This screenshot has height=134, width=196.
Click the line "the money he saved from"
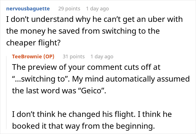pos(83,31)
